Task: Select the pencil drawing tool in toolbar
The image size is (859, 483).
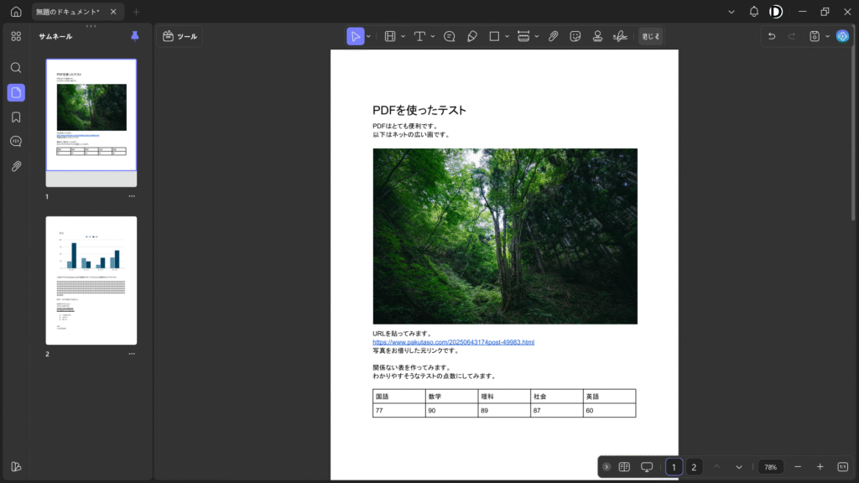Action: pyautogui.click(x=471, y=36)
